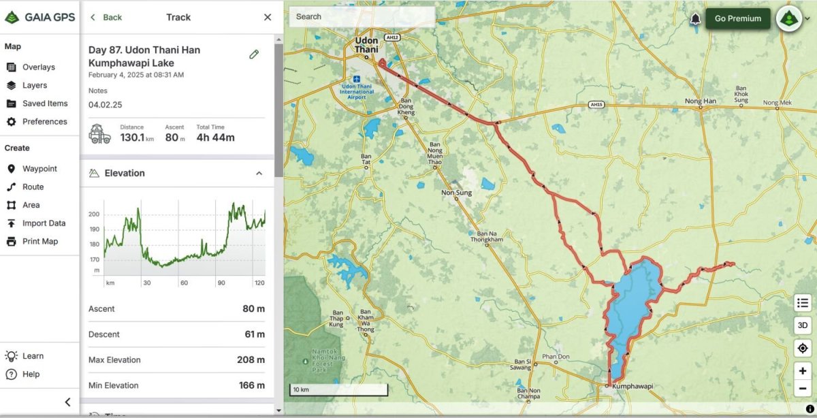Screen dimensions: 817x418
Task: Click the Go Premium button
Action: (737, 18)
